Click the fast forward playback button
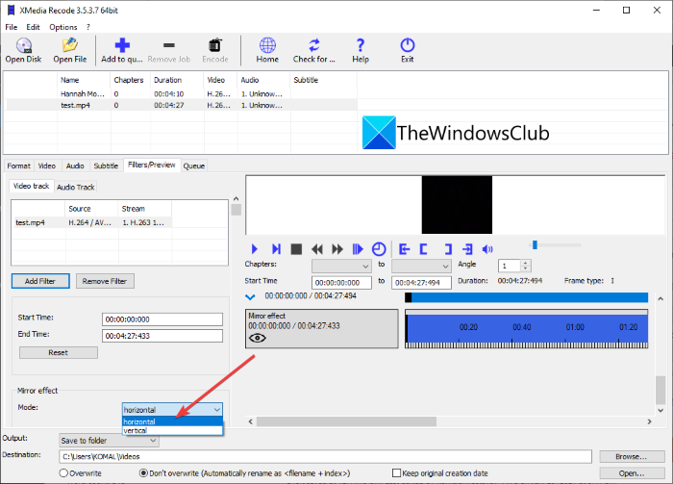 point(337,249)
